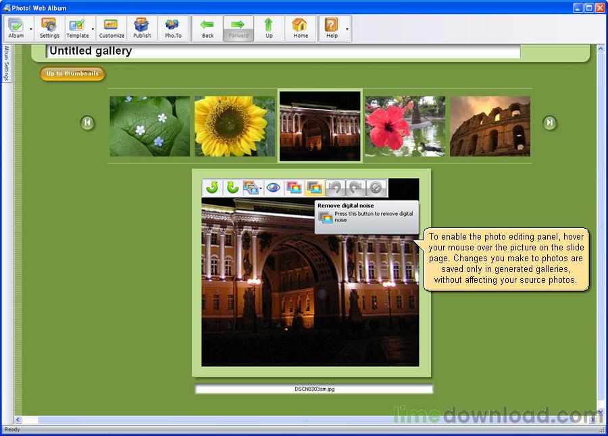Open Customize in the toolbar
The width and height of the screenshot is (608, 436).
tap(111, 28)
